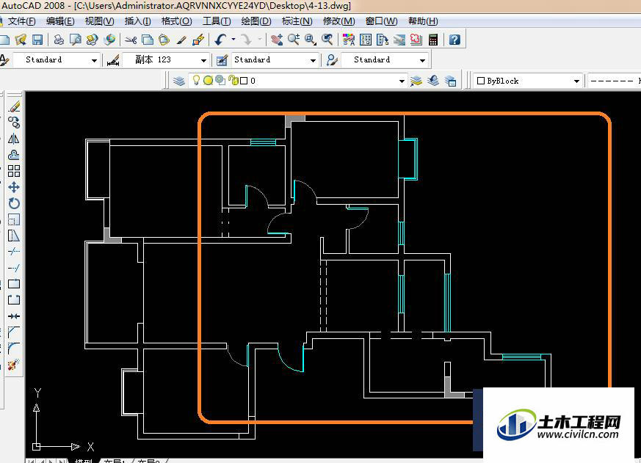
Task: Select the Join tool
Action: [x=14, y=316]
